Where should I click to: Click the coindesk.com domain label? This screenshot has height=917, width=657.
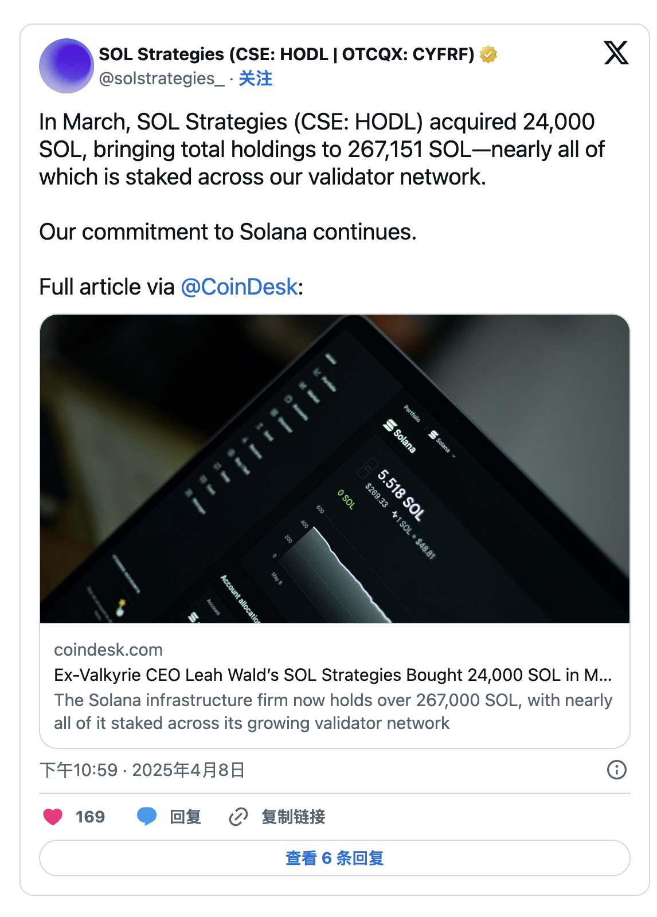pos(108,650)
